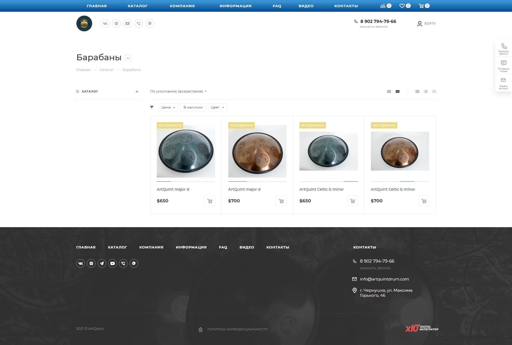The height and width of the screenshot is (345, 512).
Task: Add $650 ArtQuint major d to cart
Action: point(210,201)
